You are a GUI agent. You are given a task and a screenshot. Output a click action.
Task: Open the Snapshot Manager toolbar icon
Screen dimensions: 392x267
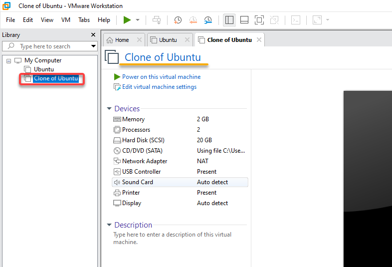[208, 20]
